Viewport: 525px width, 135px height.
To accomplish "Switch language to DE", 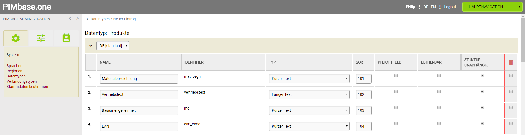I will [x=426, y=7].
